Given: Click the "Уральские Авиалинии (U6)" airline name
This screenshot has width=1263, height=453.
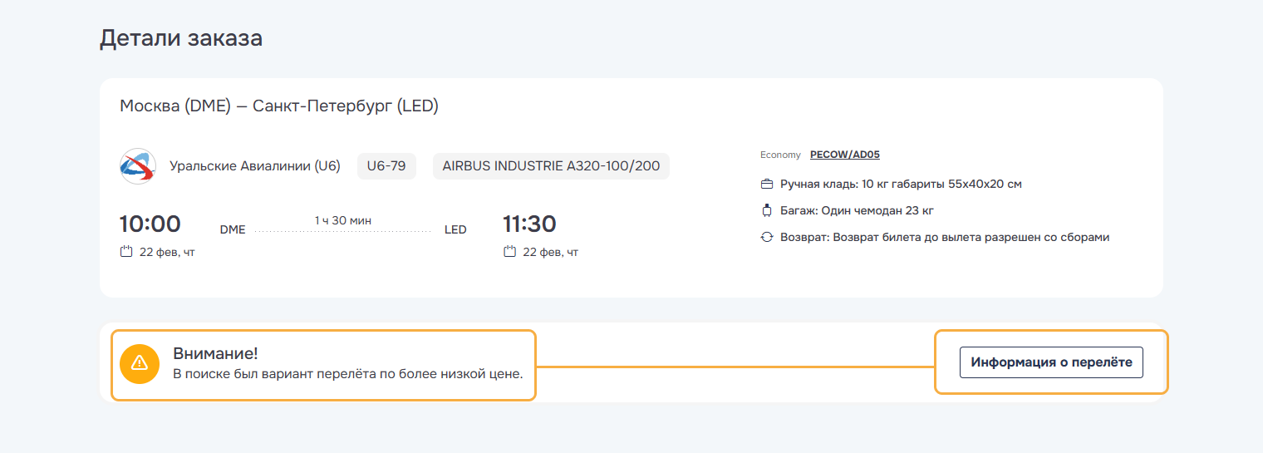Looking at the screenshot, I should [x=255, y=166].
